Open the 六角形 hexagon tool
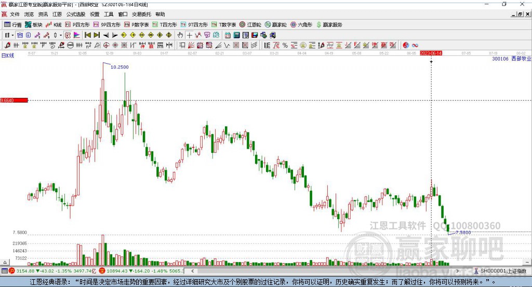This screenshot has width=532, height=287. point(301,25)
